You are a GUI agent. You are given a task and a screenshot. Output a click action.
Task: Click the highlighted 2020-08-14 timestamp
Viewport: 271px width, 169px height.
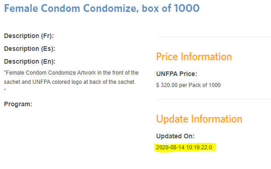coord(184,147)
